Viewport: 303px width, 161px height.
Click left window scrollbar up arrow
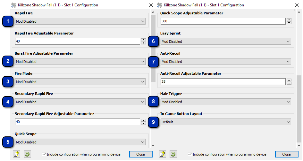click(x=153, y=12)
